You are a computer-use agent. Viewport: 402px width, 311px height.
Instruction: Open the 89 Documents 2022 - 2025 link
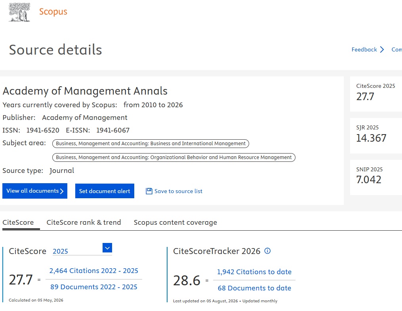[94, 287]
